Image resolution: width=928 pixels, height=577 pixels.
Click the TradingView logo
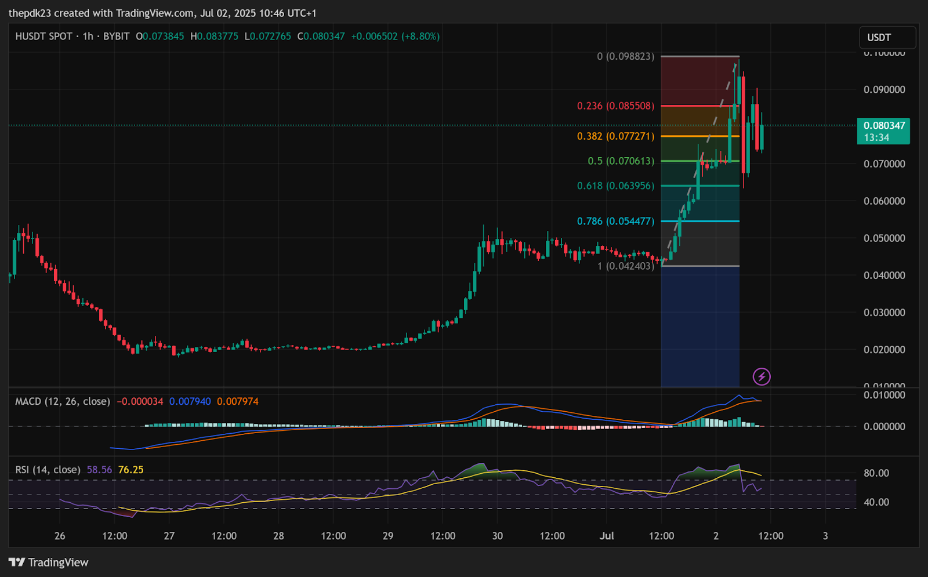49,562
